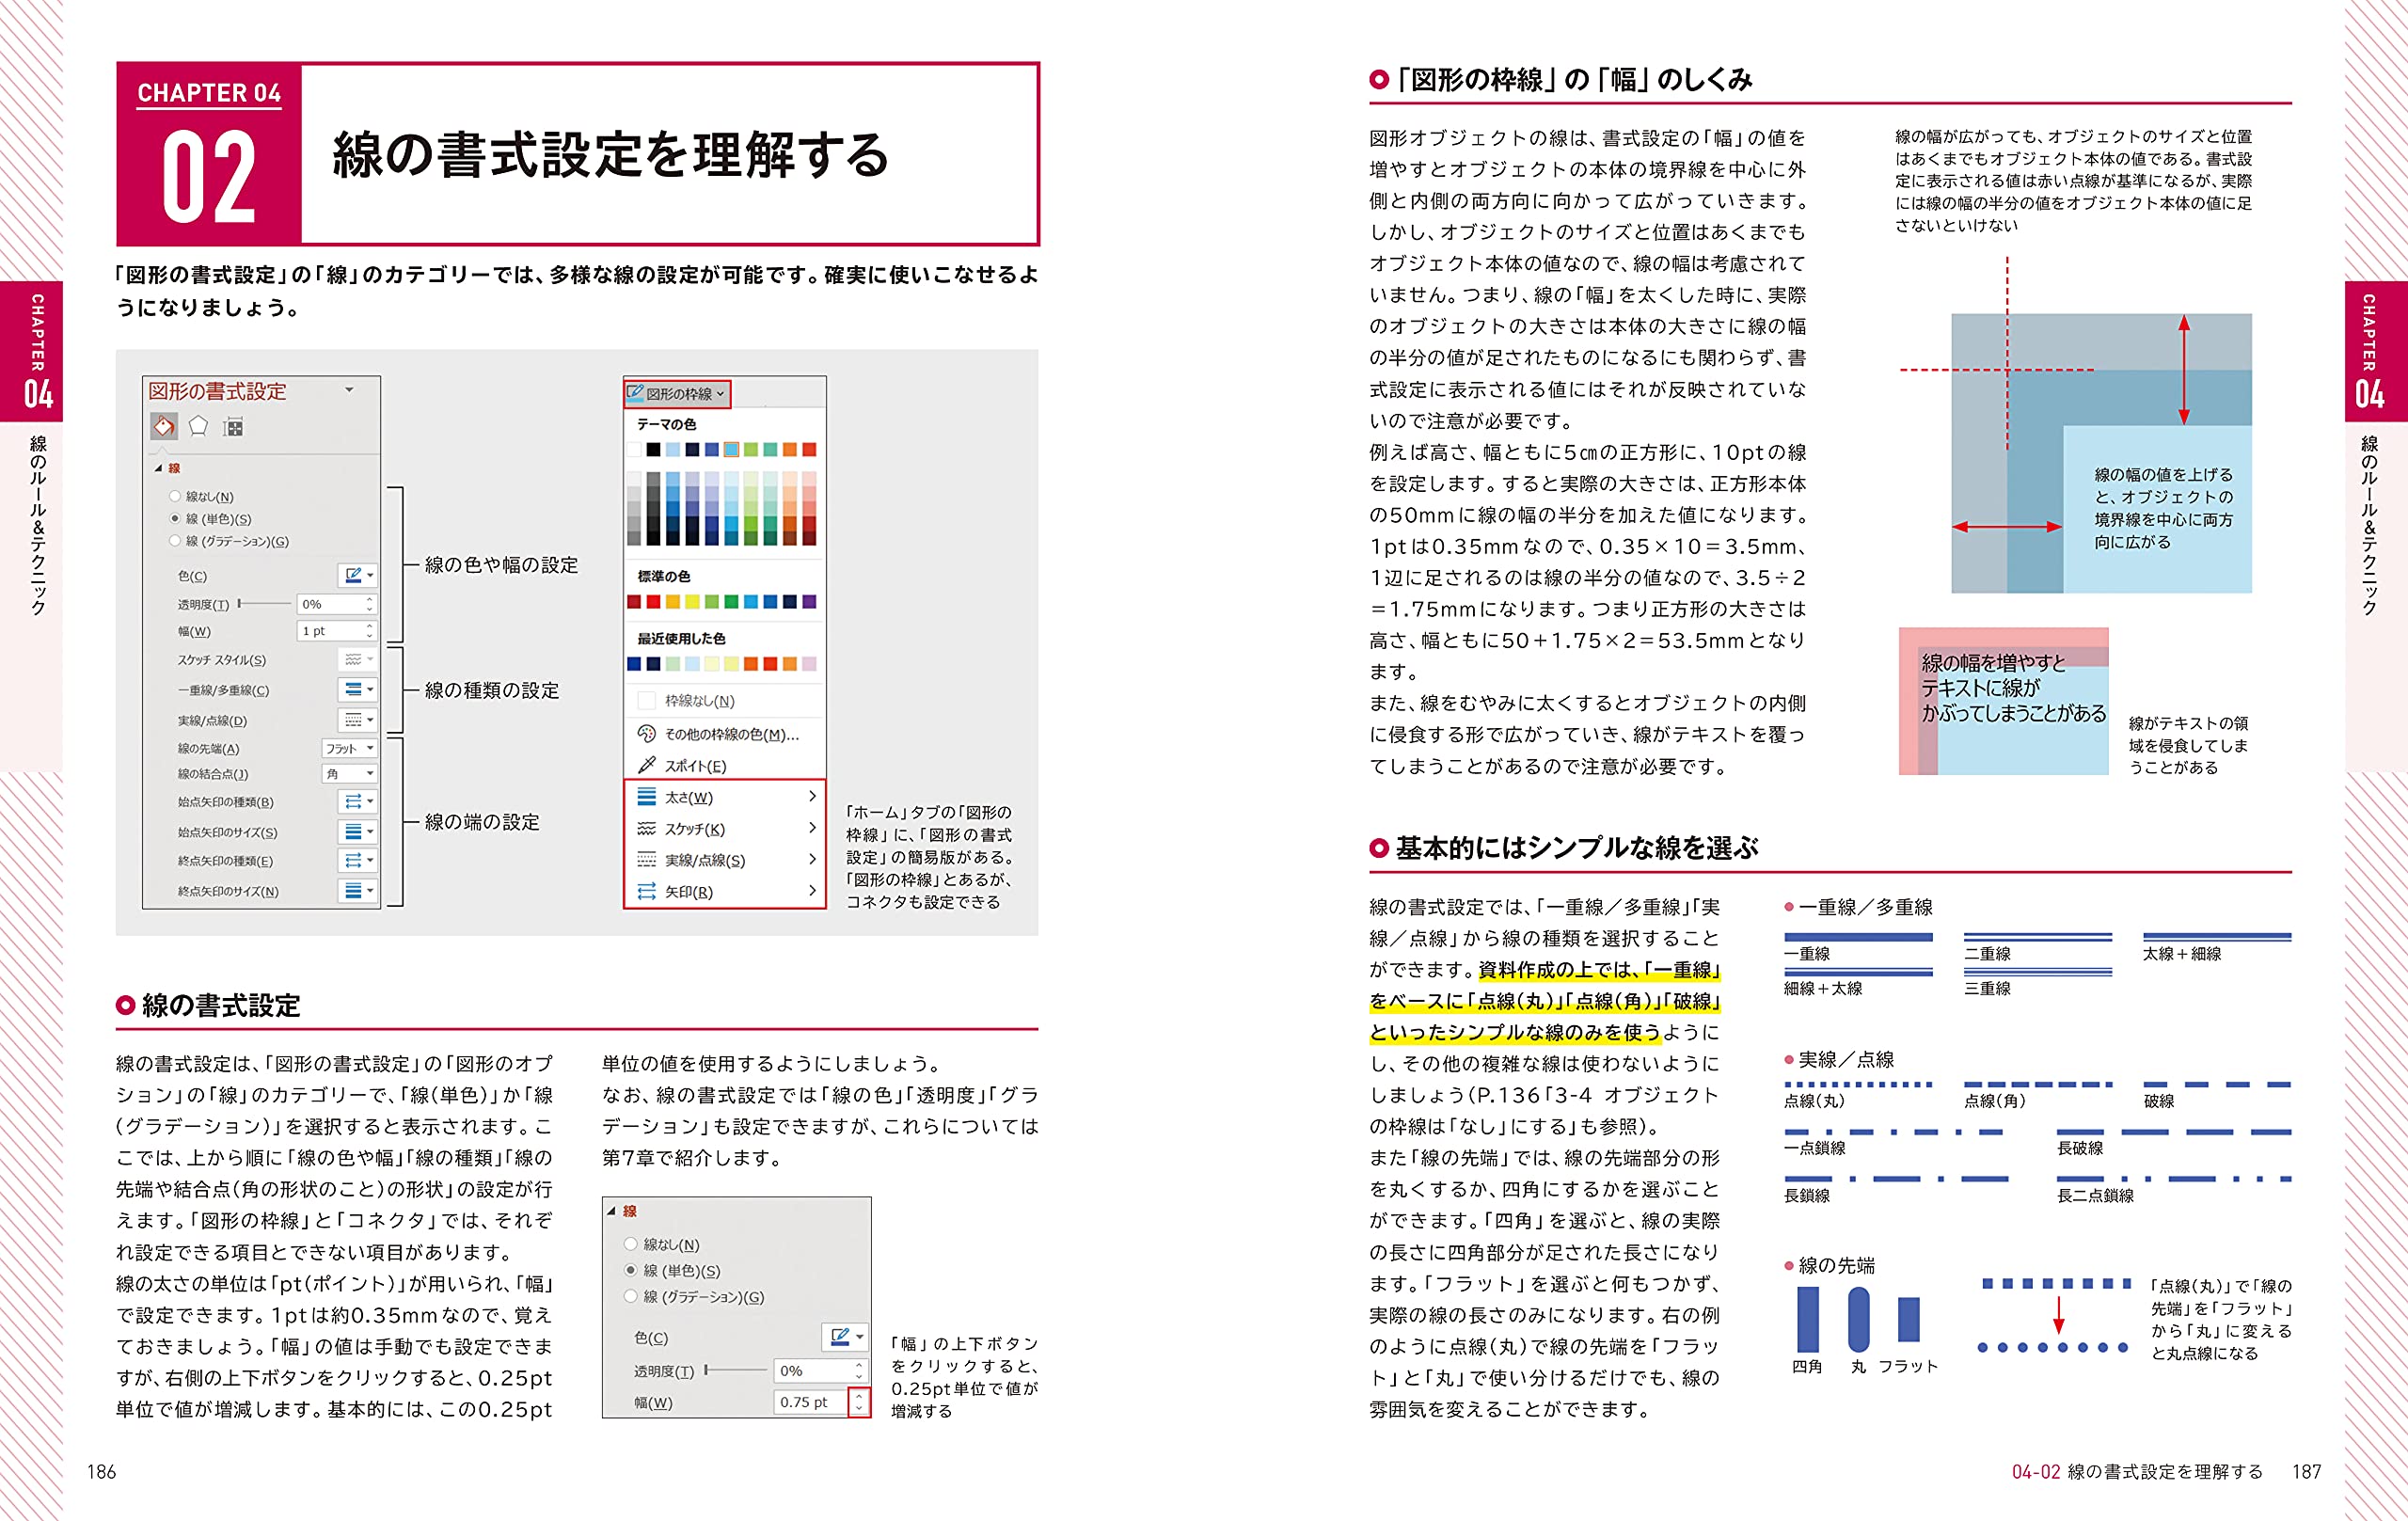Viewport: 2408px width, 1521px height.
Task: Open the 終点矢印のサイズ(N) dropdown
Action: [357, 890]
